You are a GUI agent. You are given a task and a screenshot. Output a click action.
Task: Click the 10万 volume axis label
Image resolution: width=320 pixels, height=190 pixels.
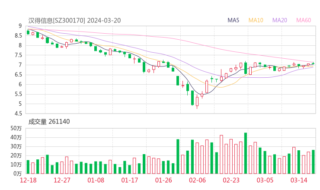tap(16, 165)
